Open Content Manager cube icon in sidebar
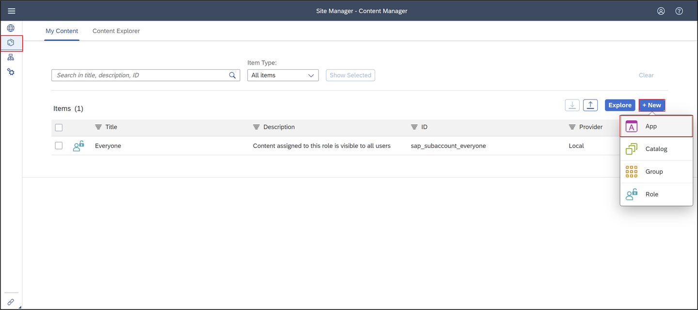This screenshot has width=698, height=310. pos(11,43)
